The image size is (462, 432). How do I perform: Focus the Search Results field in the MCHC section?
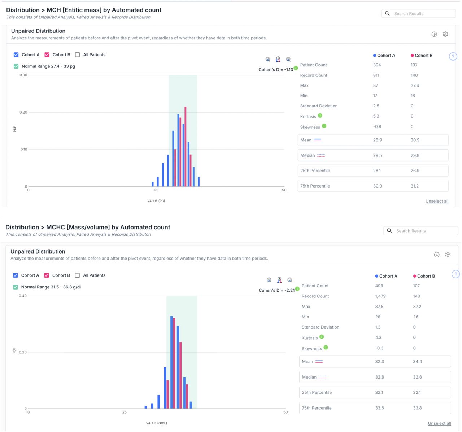(x=420, y=231)
